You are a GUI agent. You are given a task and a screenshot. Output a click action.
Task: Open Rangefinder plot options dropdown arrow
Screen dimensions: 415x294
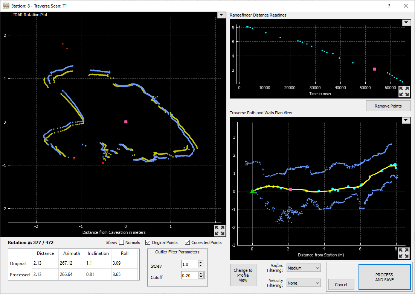click(x=406, y=23)
